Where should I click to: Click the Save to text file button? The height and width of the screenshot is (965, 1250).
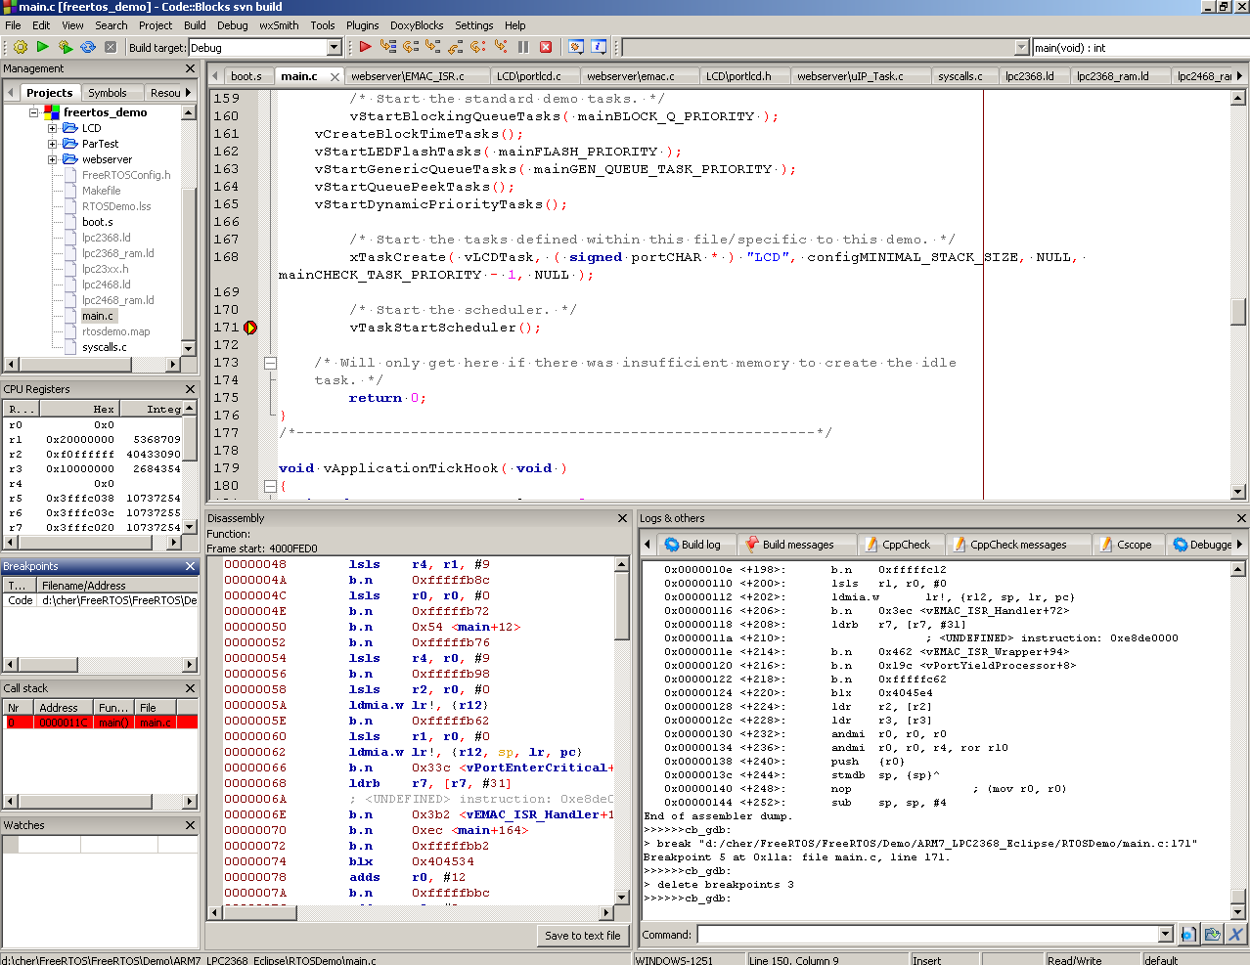(582, 936)
